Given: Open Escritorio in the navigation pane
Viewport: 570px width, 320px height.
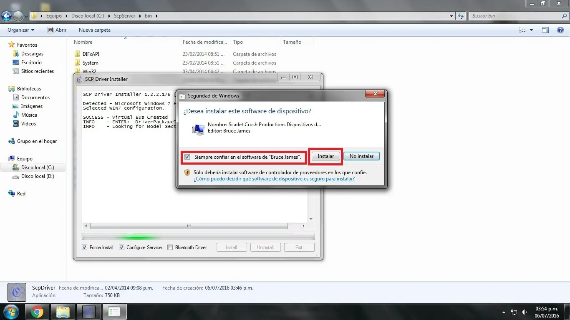Looking at the screenshot, I should point(32,62).
